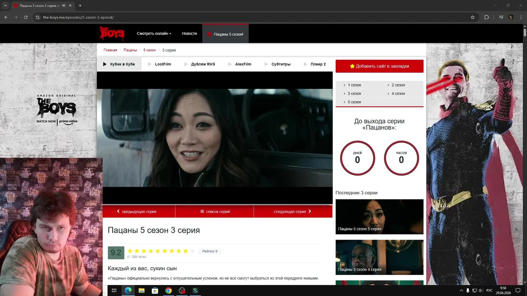Viewport: 527px width, 296px height.
Task: Open the 5 сезон breadcrumb link
Action: (x=149, y=50)
